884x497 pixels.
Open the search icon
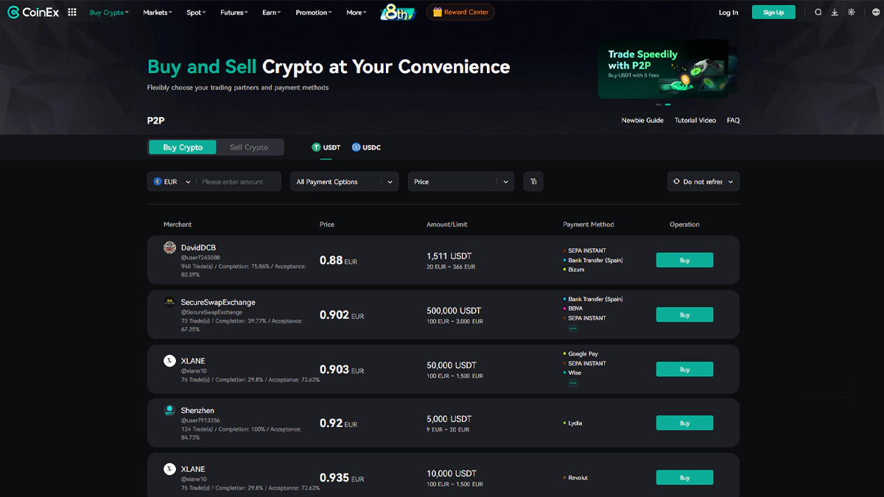click(x=818, y=12)
